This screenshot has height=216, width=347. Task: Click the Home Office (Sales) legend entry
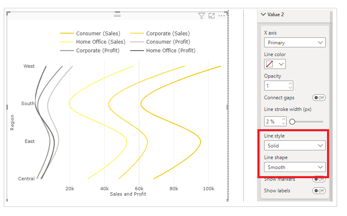93,42
